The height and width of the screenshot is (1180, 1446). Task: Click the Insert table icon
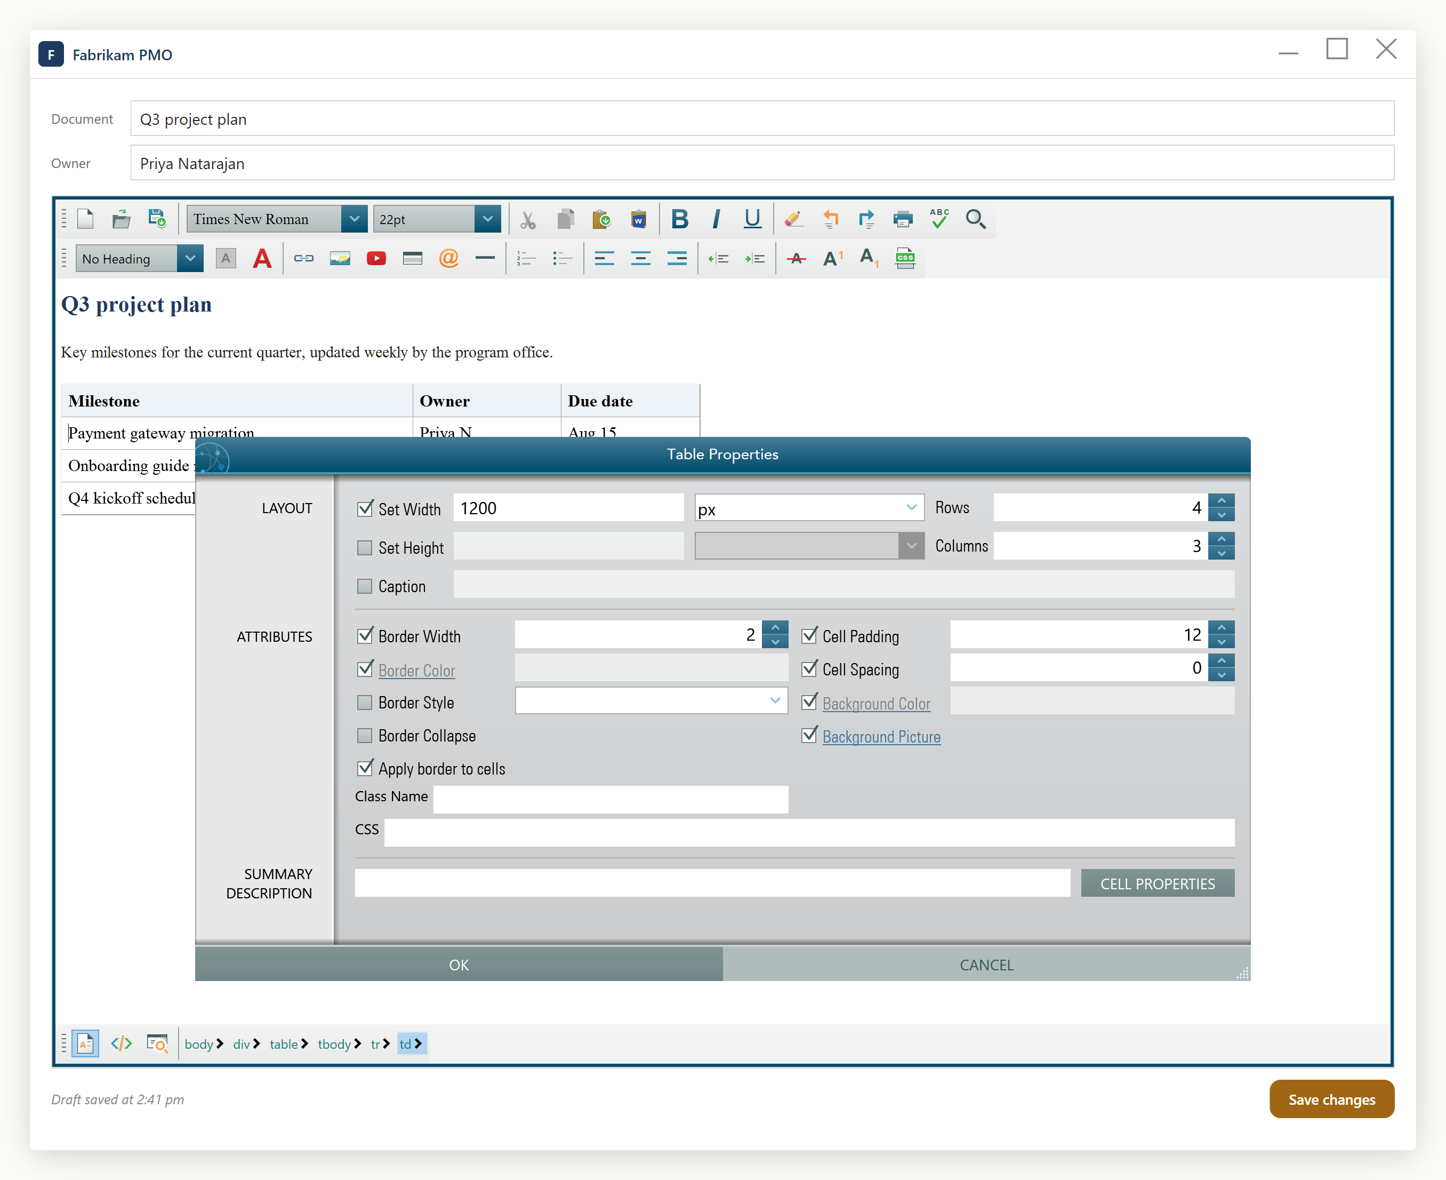(412, 258)
